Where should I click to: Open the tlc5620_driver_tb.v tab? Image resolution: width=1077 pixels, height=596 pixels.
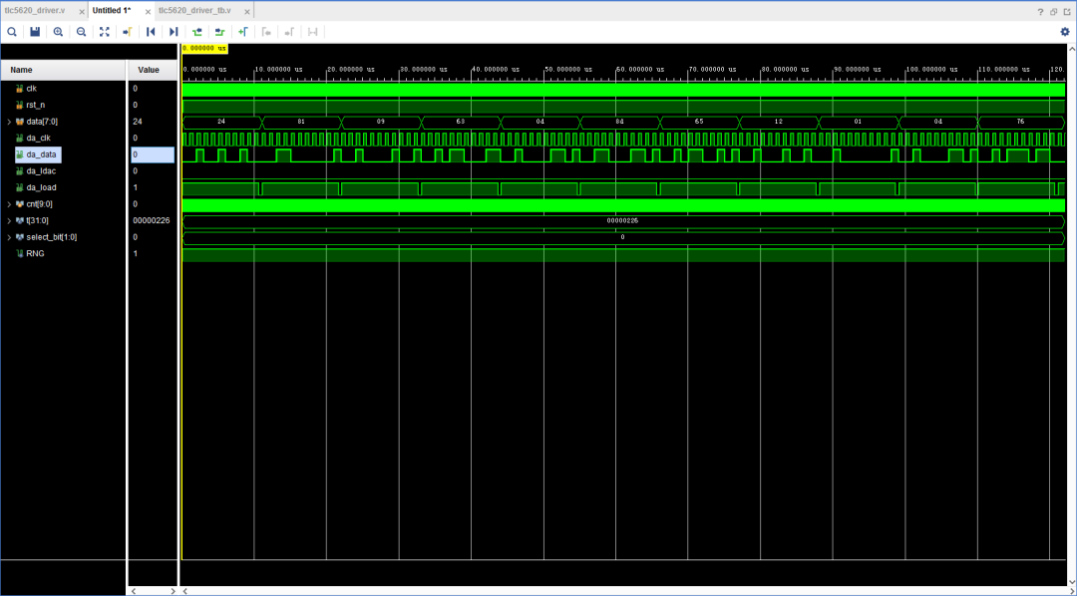(195, 10)
